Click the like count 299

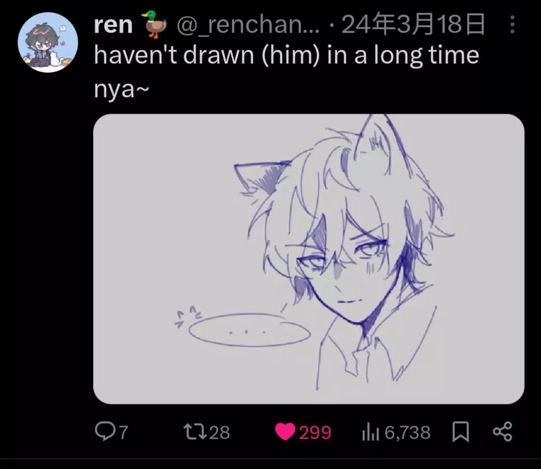315,432
